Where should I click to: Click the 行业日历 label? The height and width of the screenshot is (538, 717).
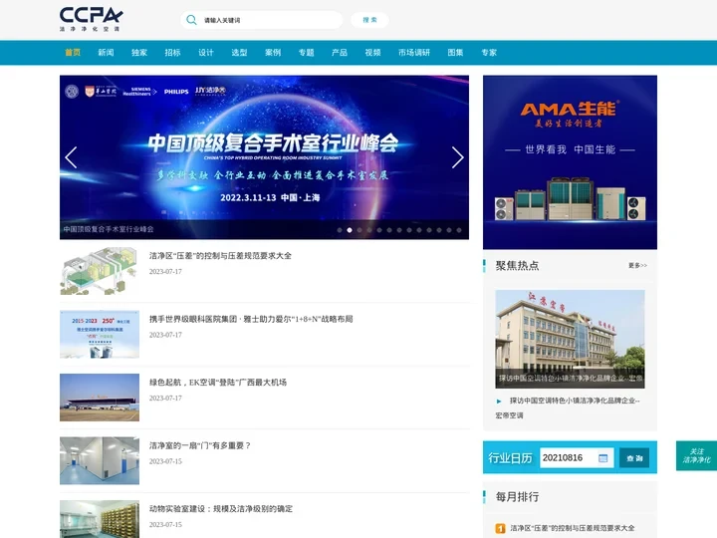[x=510, y=458]
